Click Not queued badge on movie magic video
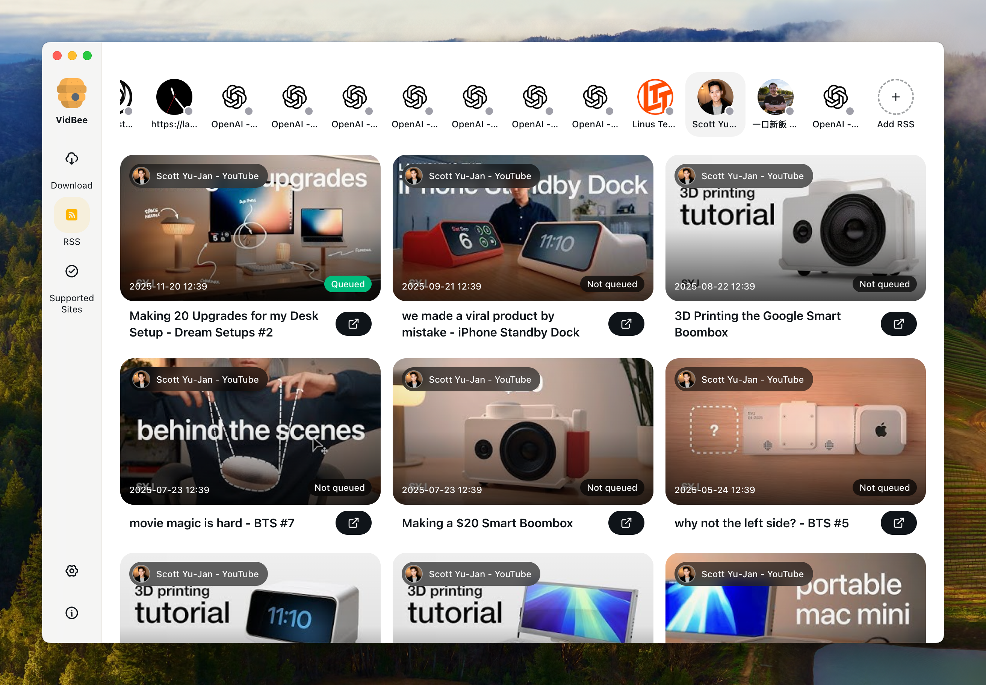The height and width of the screenshot is (685, 986). tap(339, 487)
